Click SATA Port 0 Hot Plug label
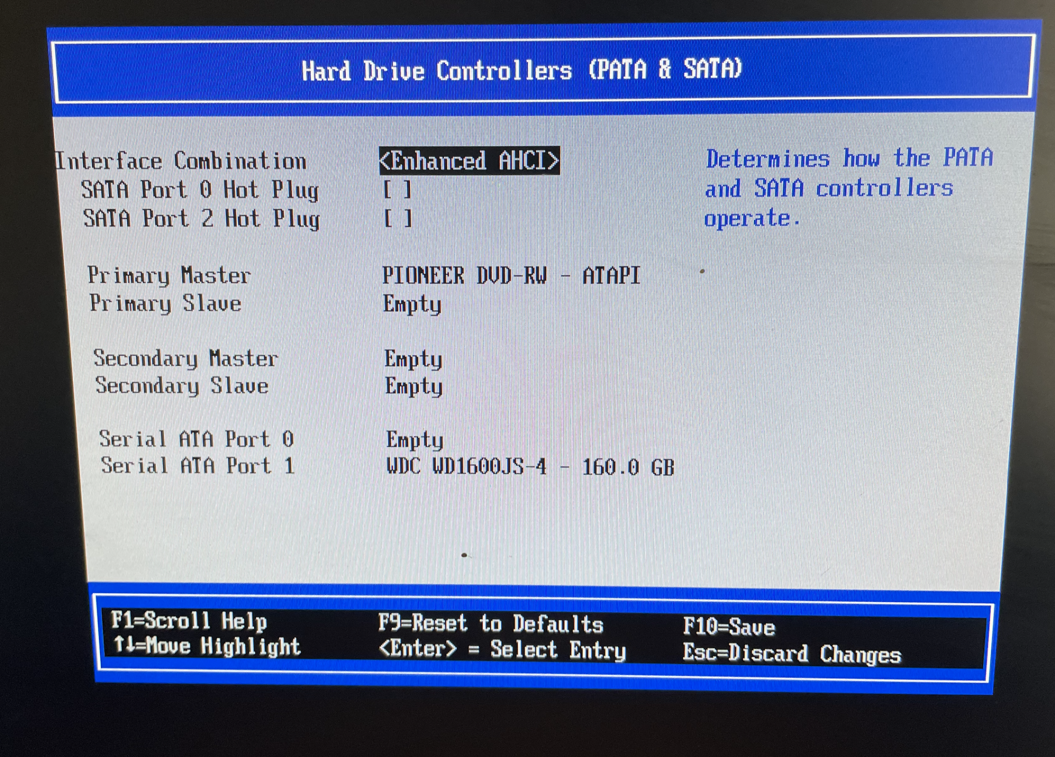This screenshot has height=757, width=1055. click(x=200, y=190)
